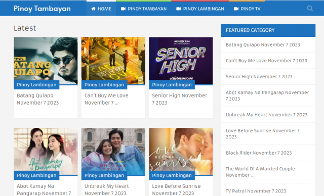Image resolution: width=324 pixels, height=196 pixels.
Task: Select Can't Buy Me Love in Featured Category
Action: click(x=266, y=61)
